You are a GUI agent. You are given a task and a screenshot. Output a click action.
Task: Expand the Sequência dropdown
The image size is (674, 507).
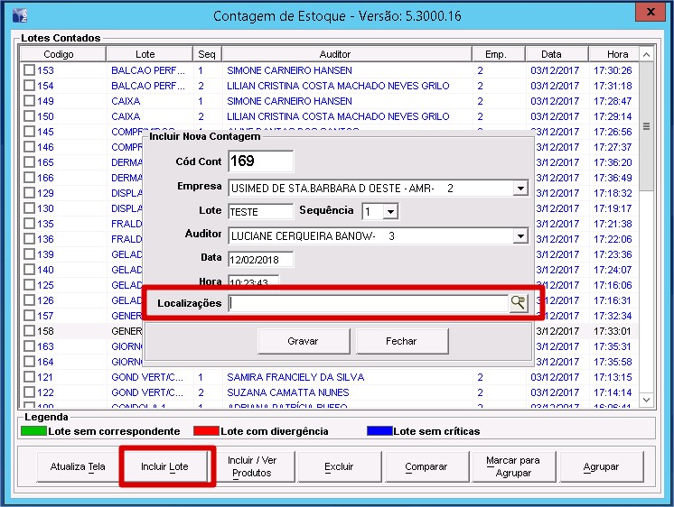(390, 212)
